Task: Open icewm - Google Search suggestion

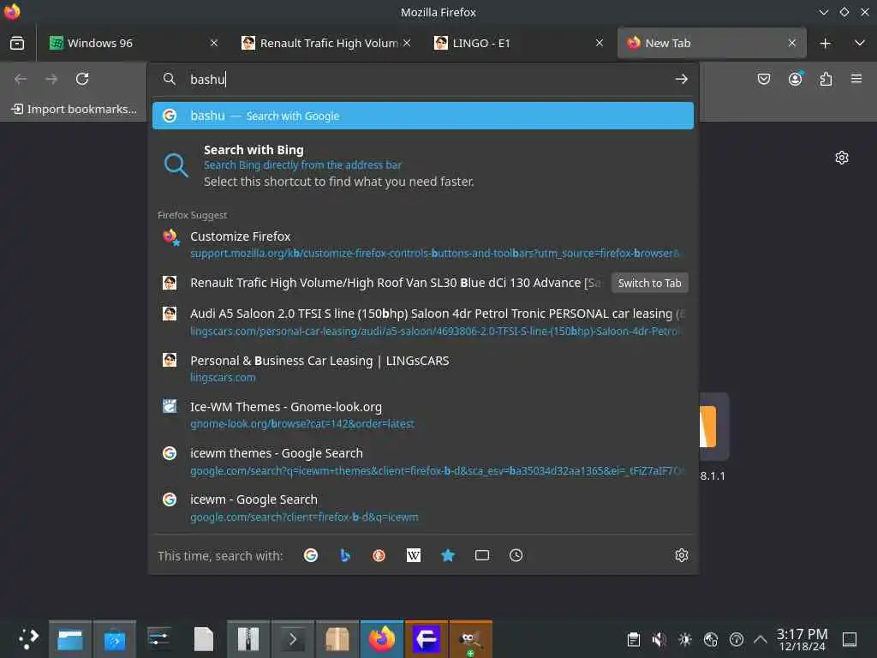Action: (423, 508)
